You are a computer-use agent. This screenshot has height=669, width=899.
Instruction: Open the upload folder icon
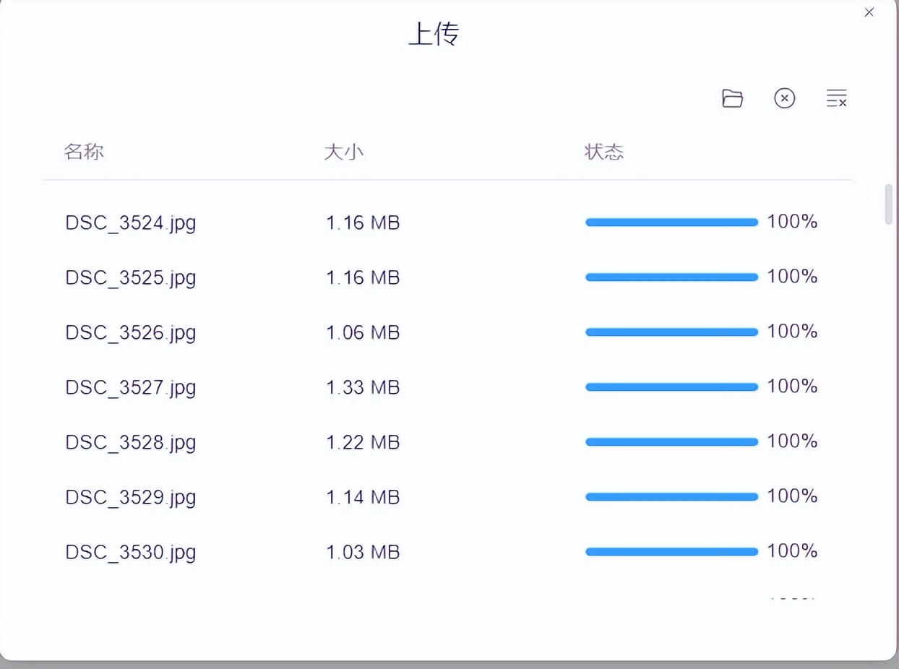tap(732, 98)
